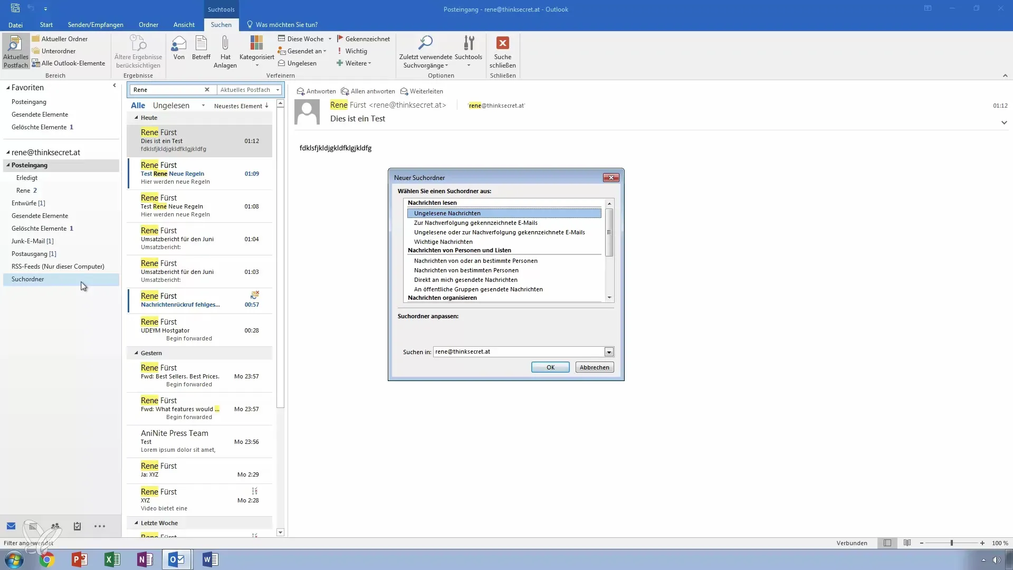Open Erledigt subfolder
This screenshot has height=570, width=1013.
tap(27, 178)
